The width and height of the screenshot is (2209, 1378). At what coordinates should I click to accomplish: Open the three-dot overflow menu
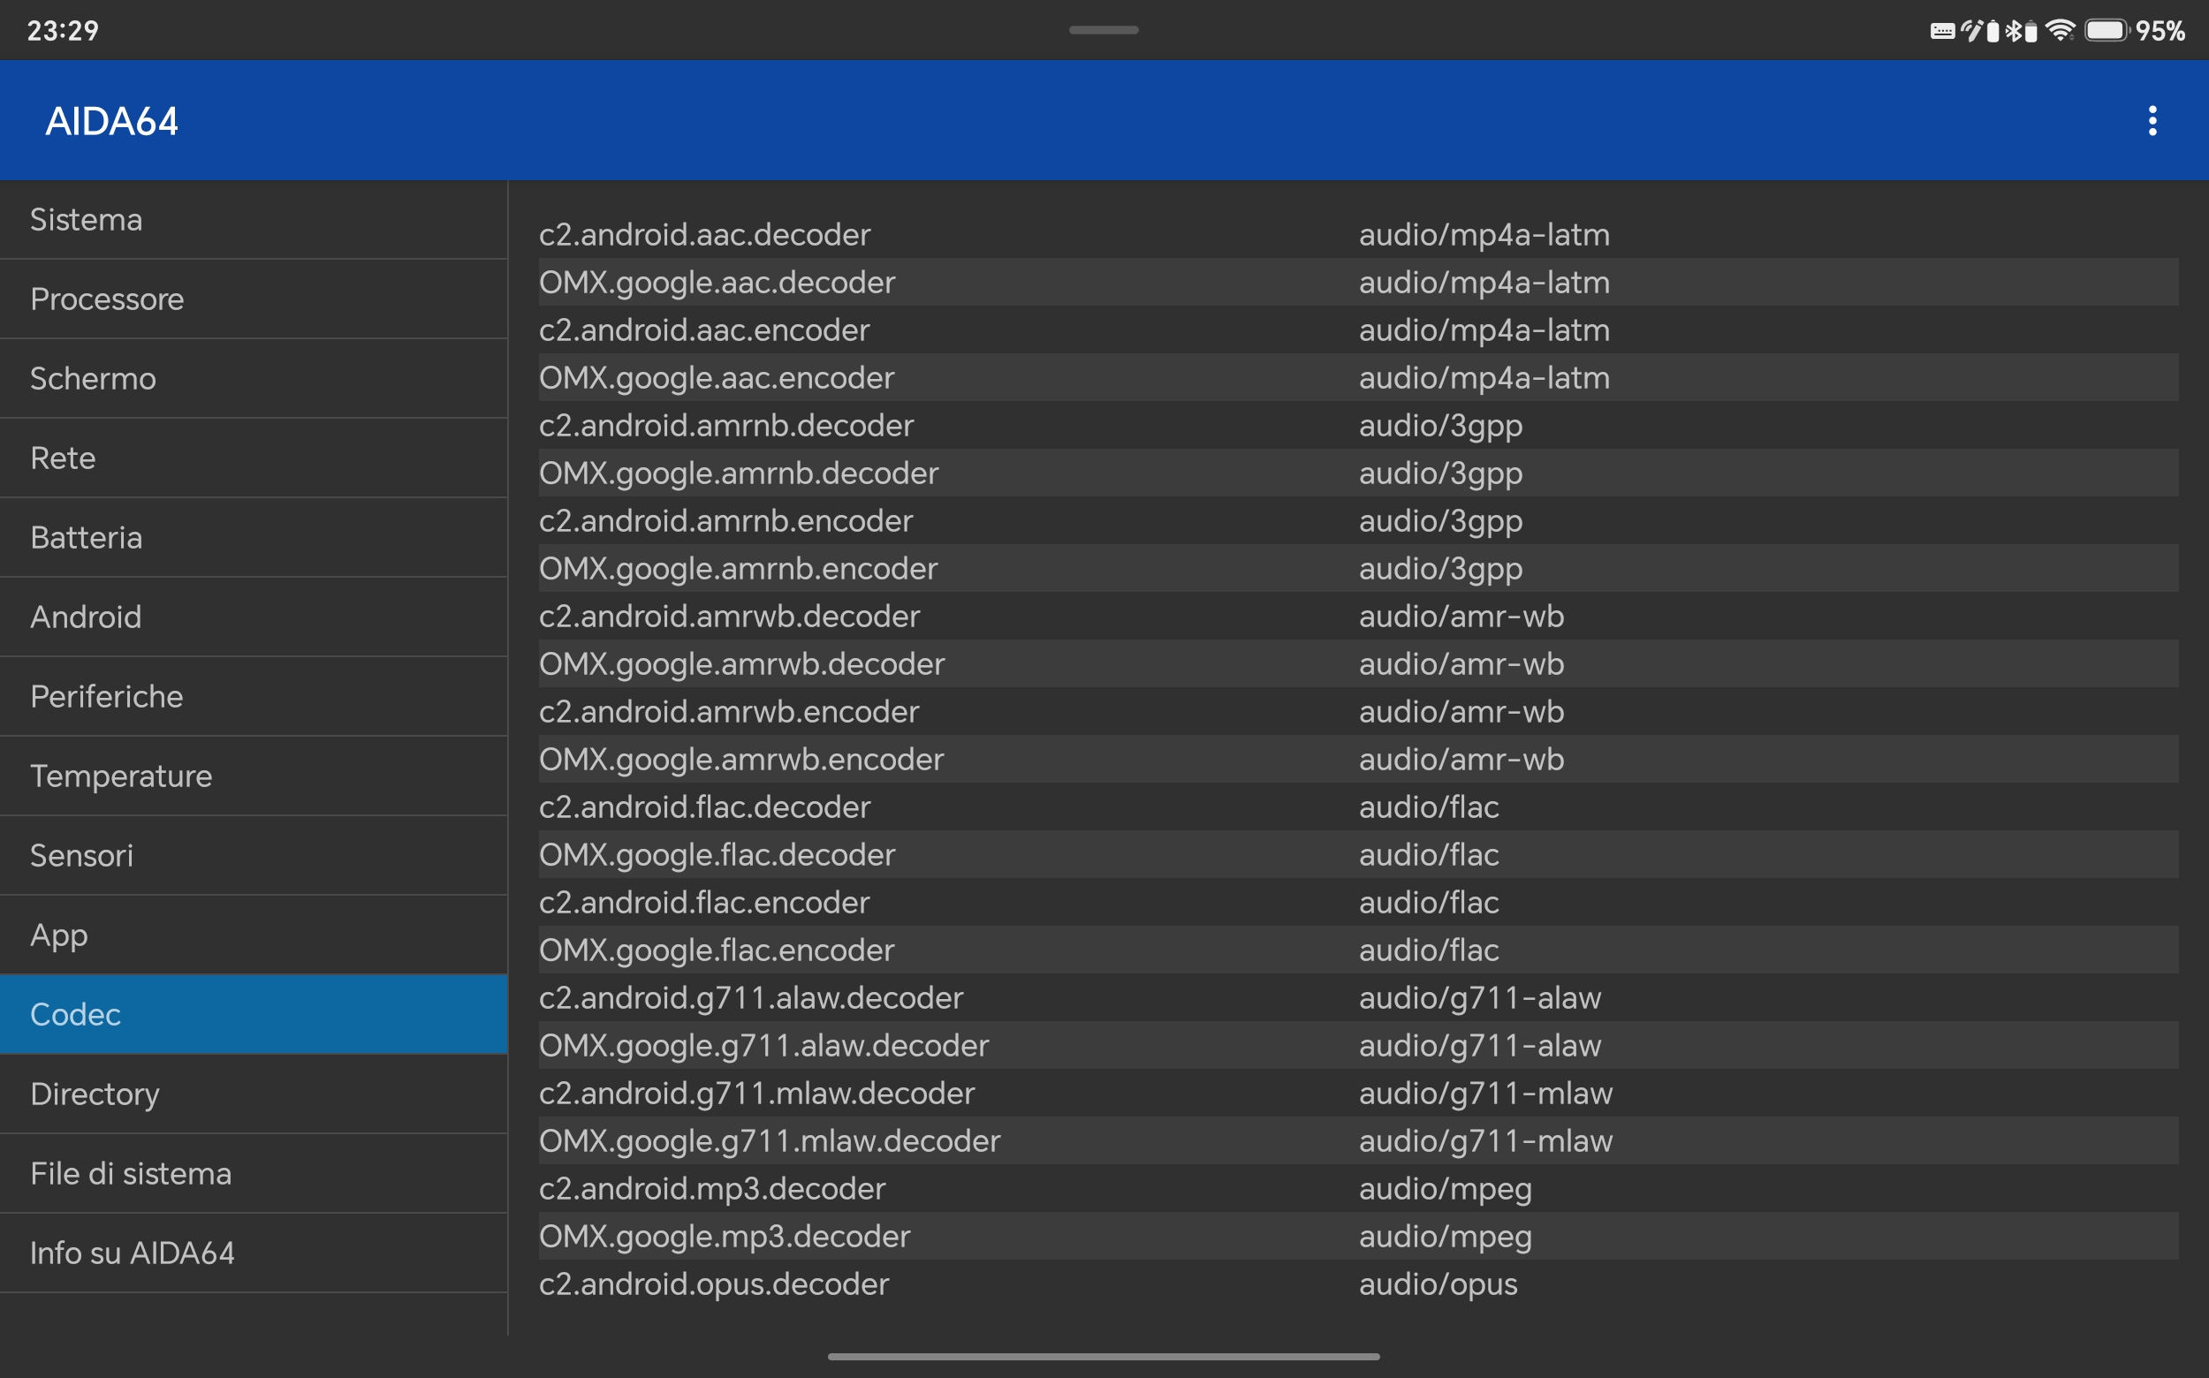click(2152, 120)
